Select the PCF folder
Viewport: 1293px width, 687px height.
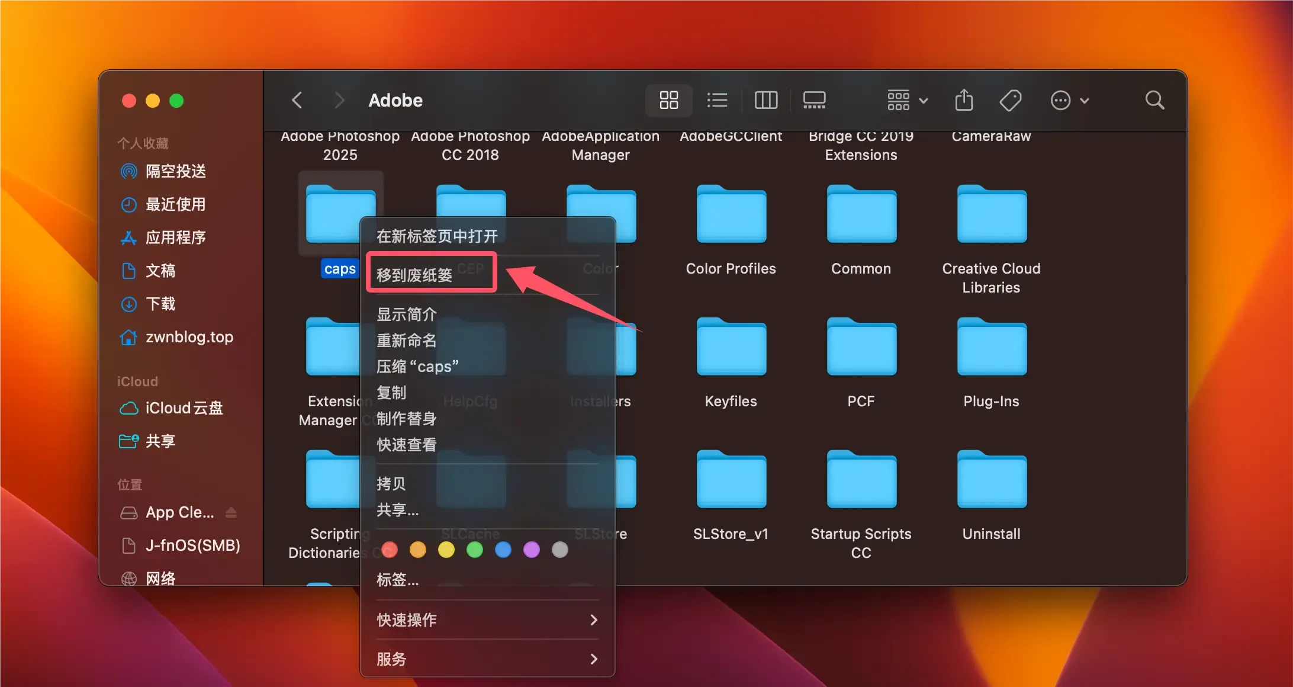[861, 347]
